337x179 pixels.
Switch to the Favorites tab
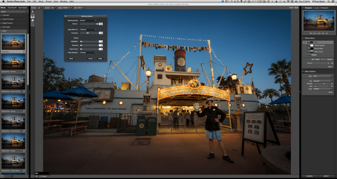coord(12,8)
